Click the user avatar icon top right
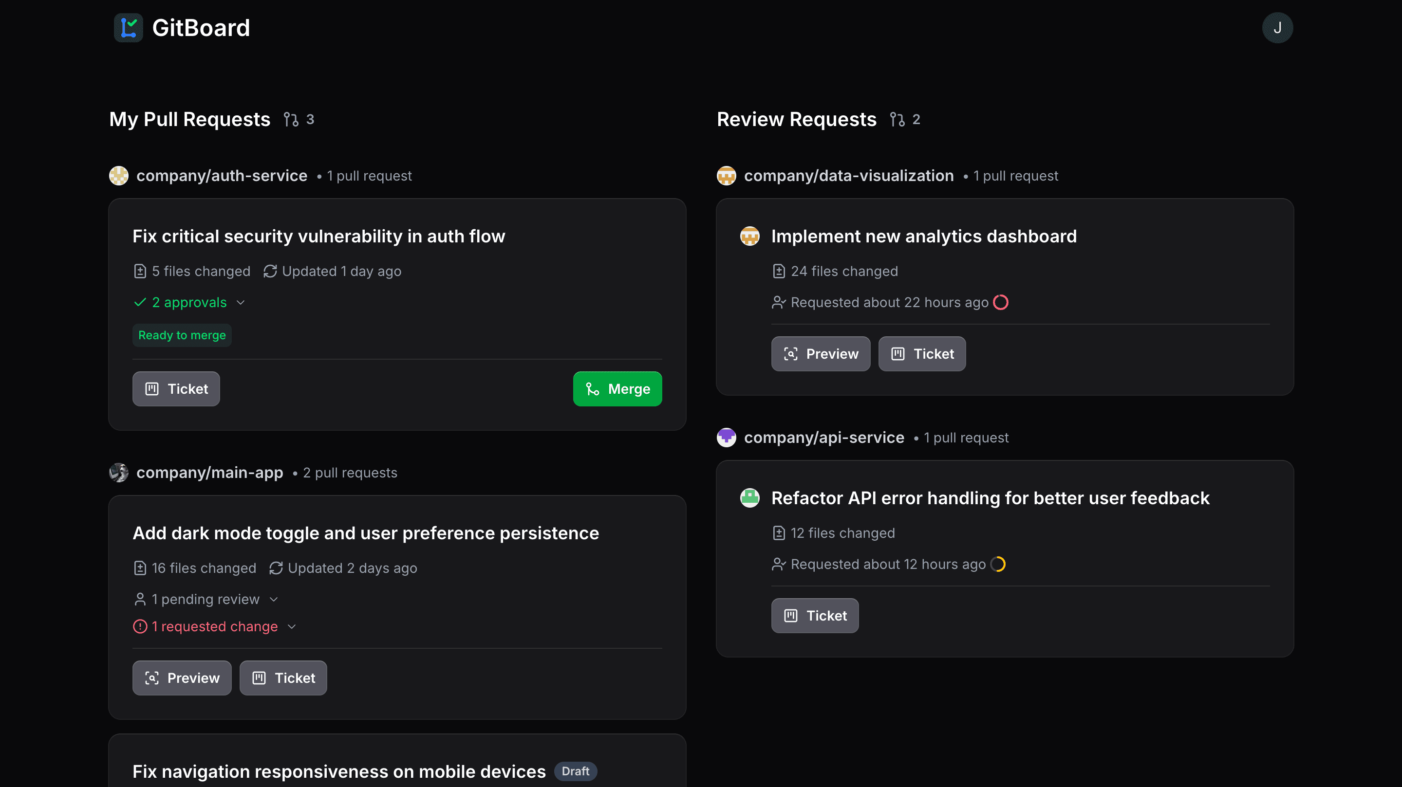This screenshot has width=1402, height=787. click(x=1279, y=27)
